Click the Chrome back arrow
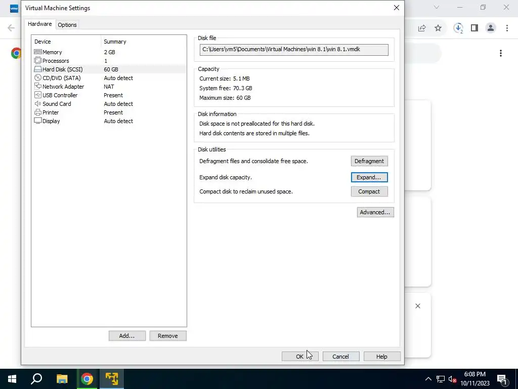The height and width of the screenshot is (389, 518). coord(11,28)
